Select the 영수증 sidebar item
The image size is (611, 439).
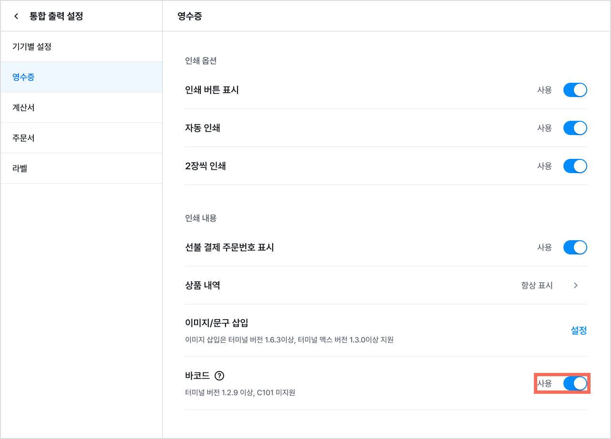coord(81,77)
